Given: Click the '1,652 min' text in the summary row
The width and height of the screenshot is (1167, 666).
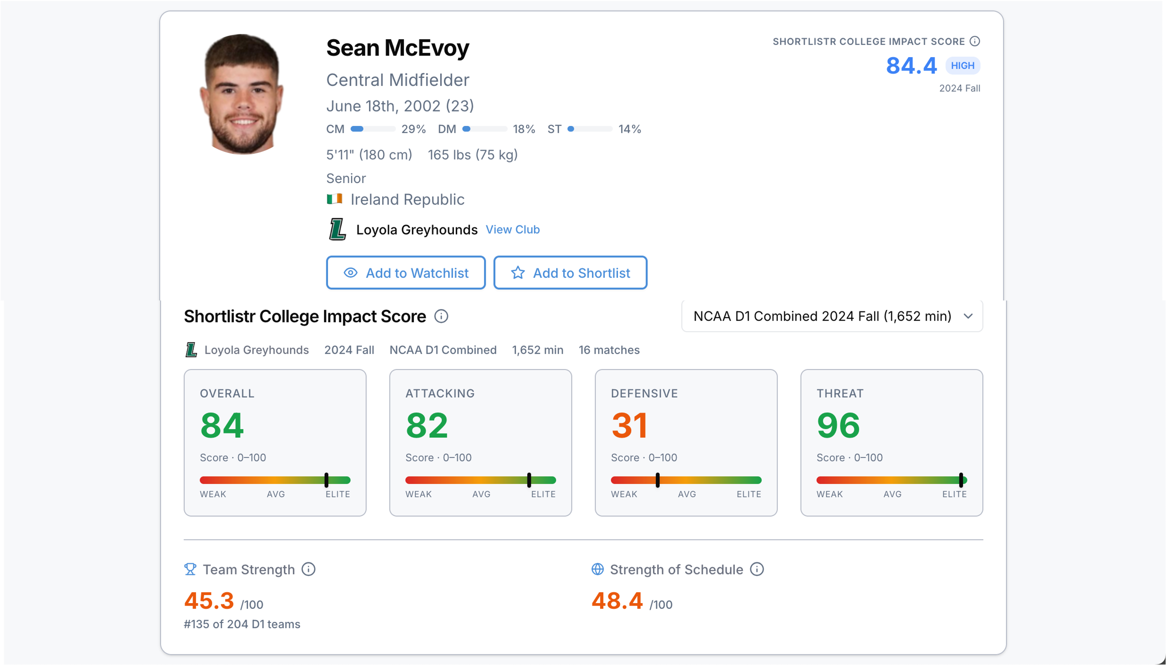Looking at the screenshot, I should click(x=537, y=350).
